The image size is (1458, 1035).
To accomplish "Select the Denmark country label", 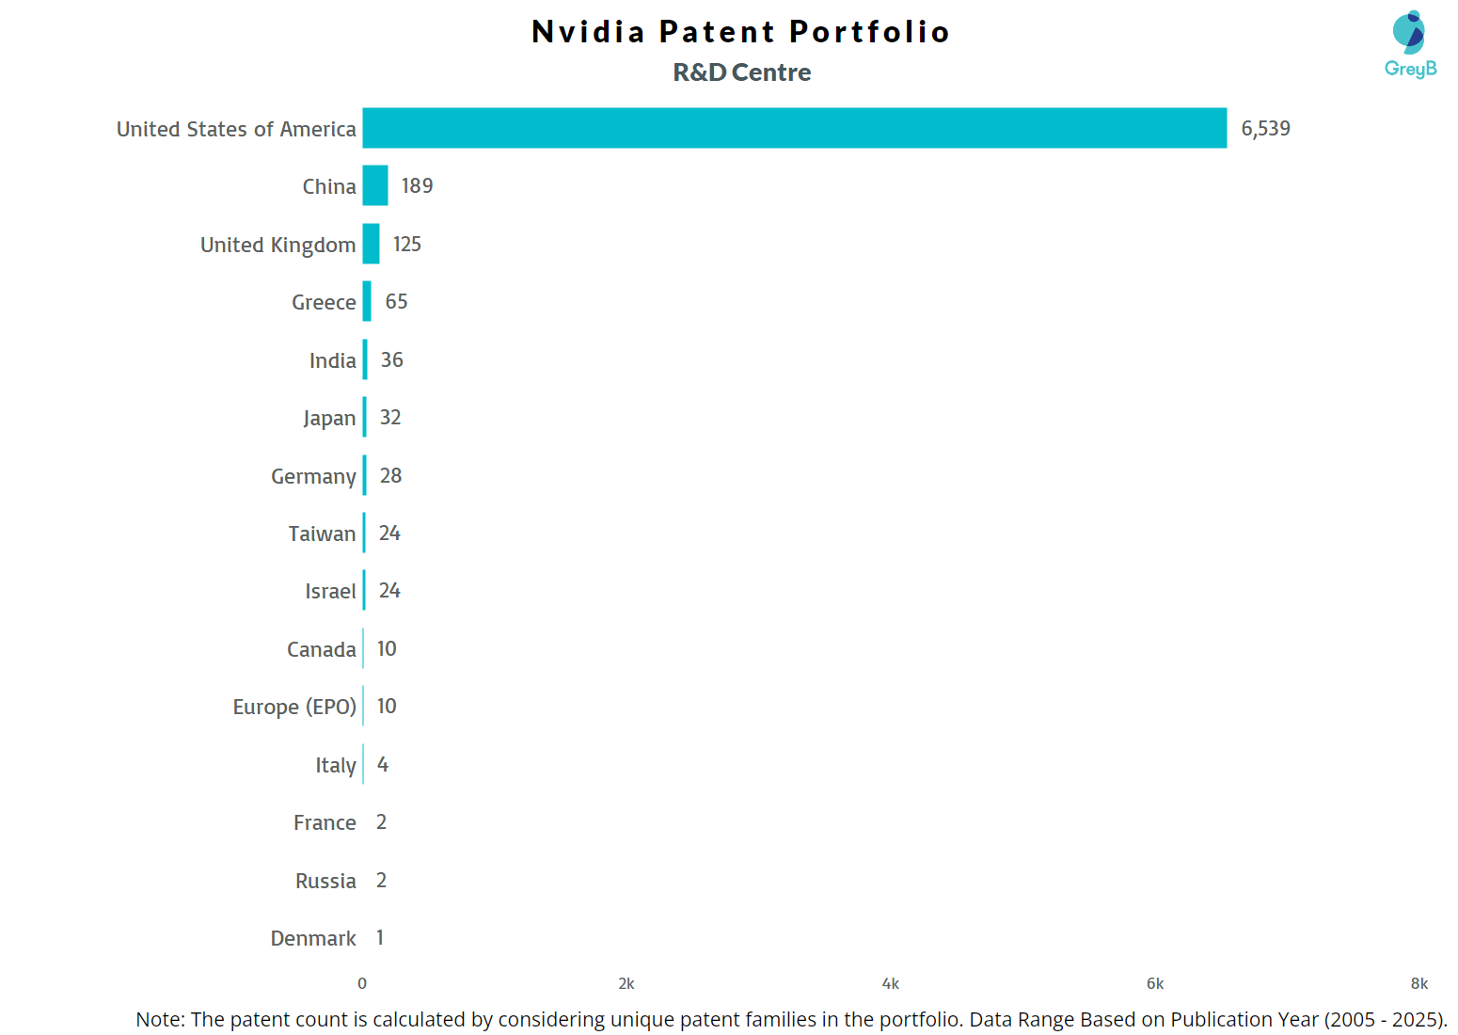I will (x=313, y=939).
